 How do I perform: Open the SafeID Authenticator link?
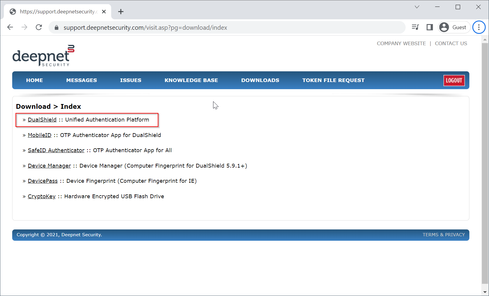(56, 150)
